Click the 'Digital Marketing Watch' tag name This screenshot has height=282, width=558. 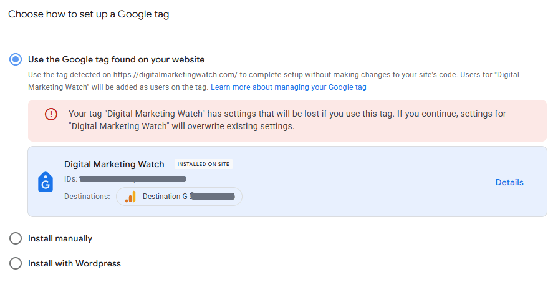tap(114, 164)
